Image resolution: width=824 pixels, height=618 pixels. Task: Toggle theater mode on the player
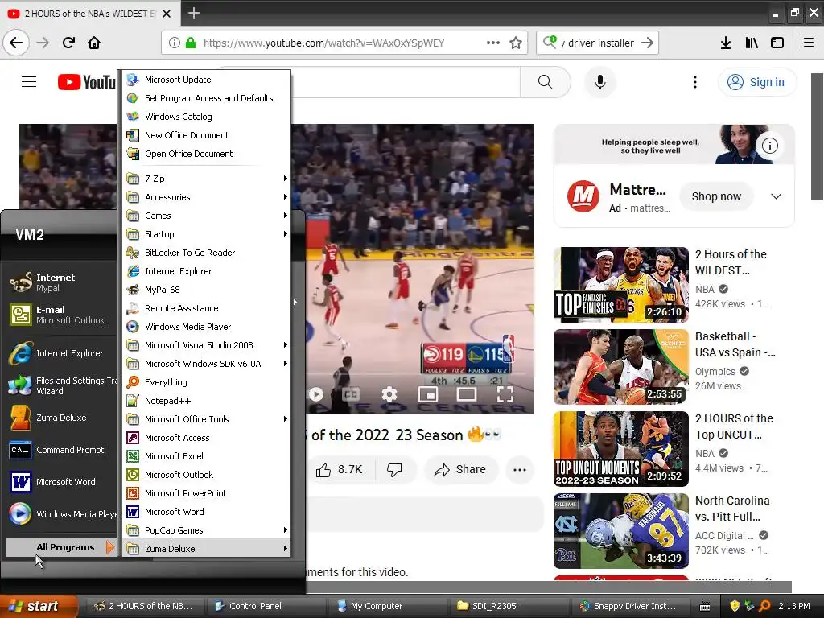pos(467,393)
